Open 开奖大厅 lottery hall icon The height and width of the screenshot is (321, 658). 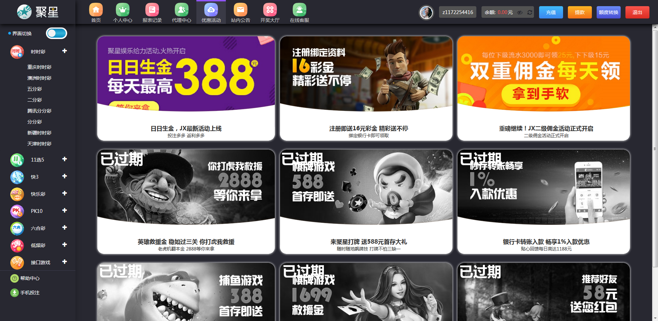pyautogui.click(x=270, y=10)
